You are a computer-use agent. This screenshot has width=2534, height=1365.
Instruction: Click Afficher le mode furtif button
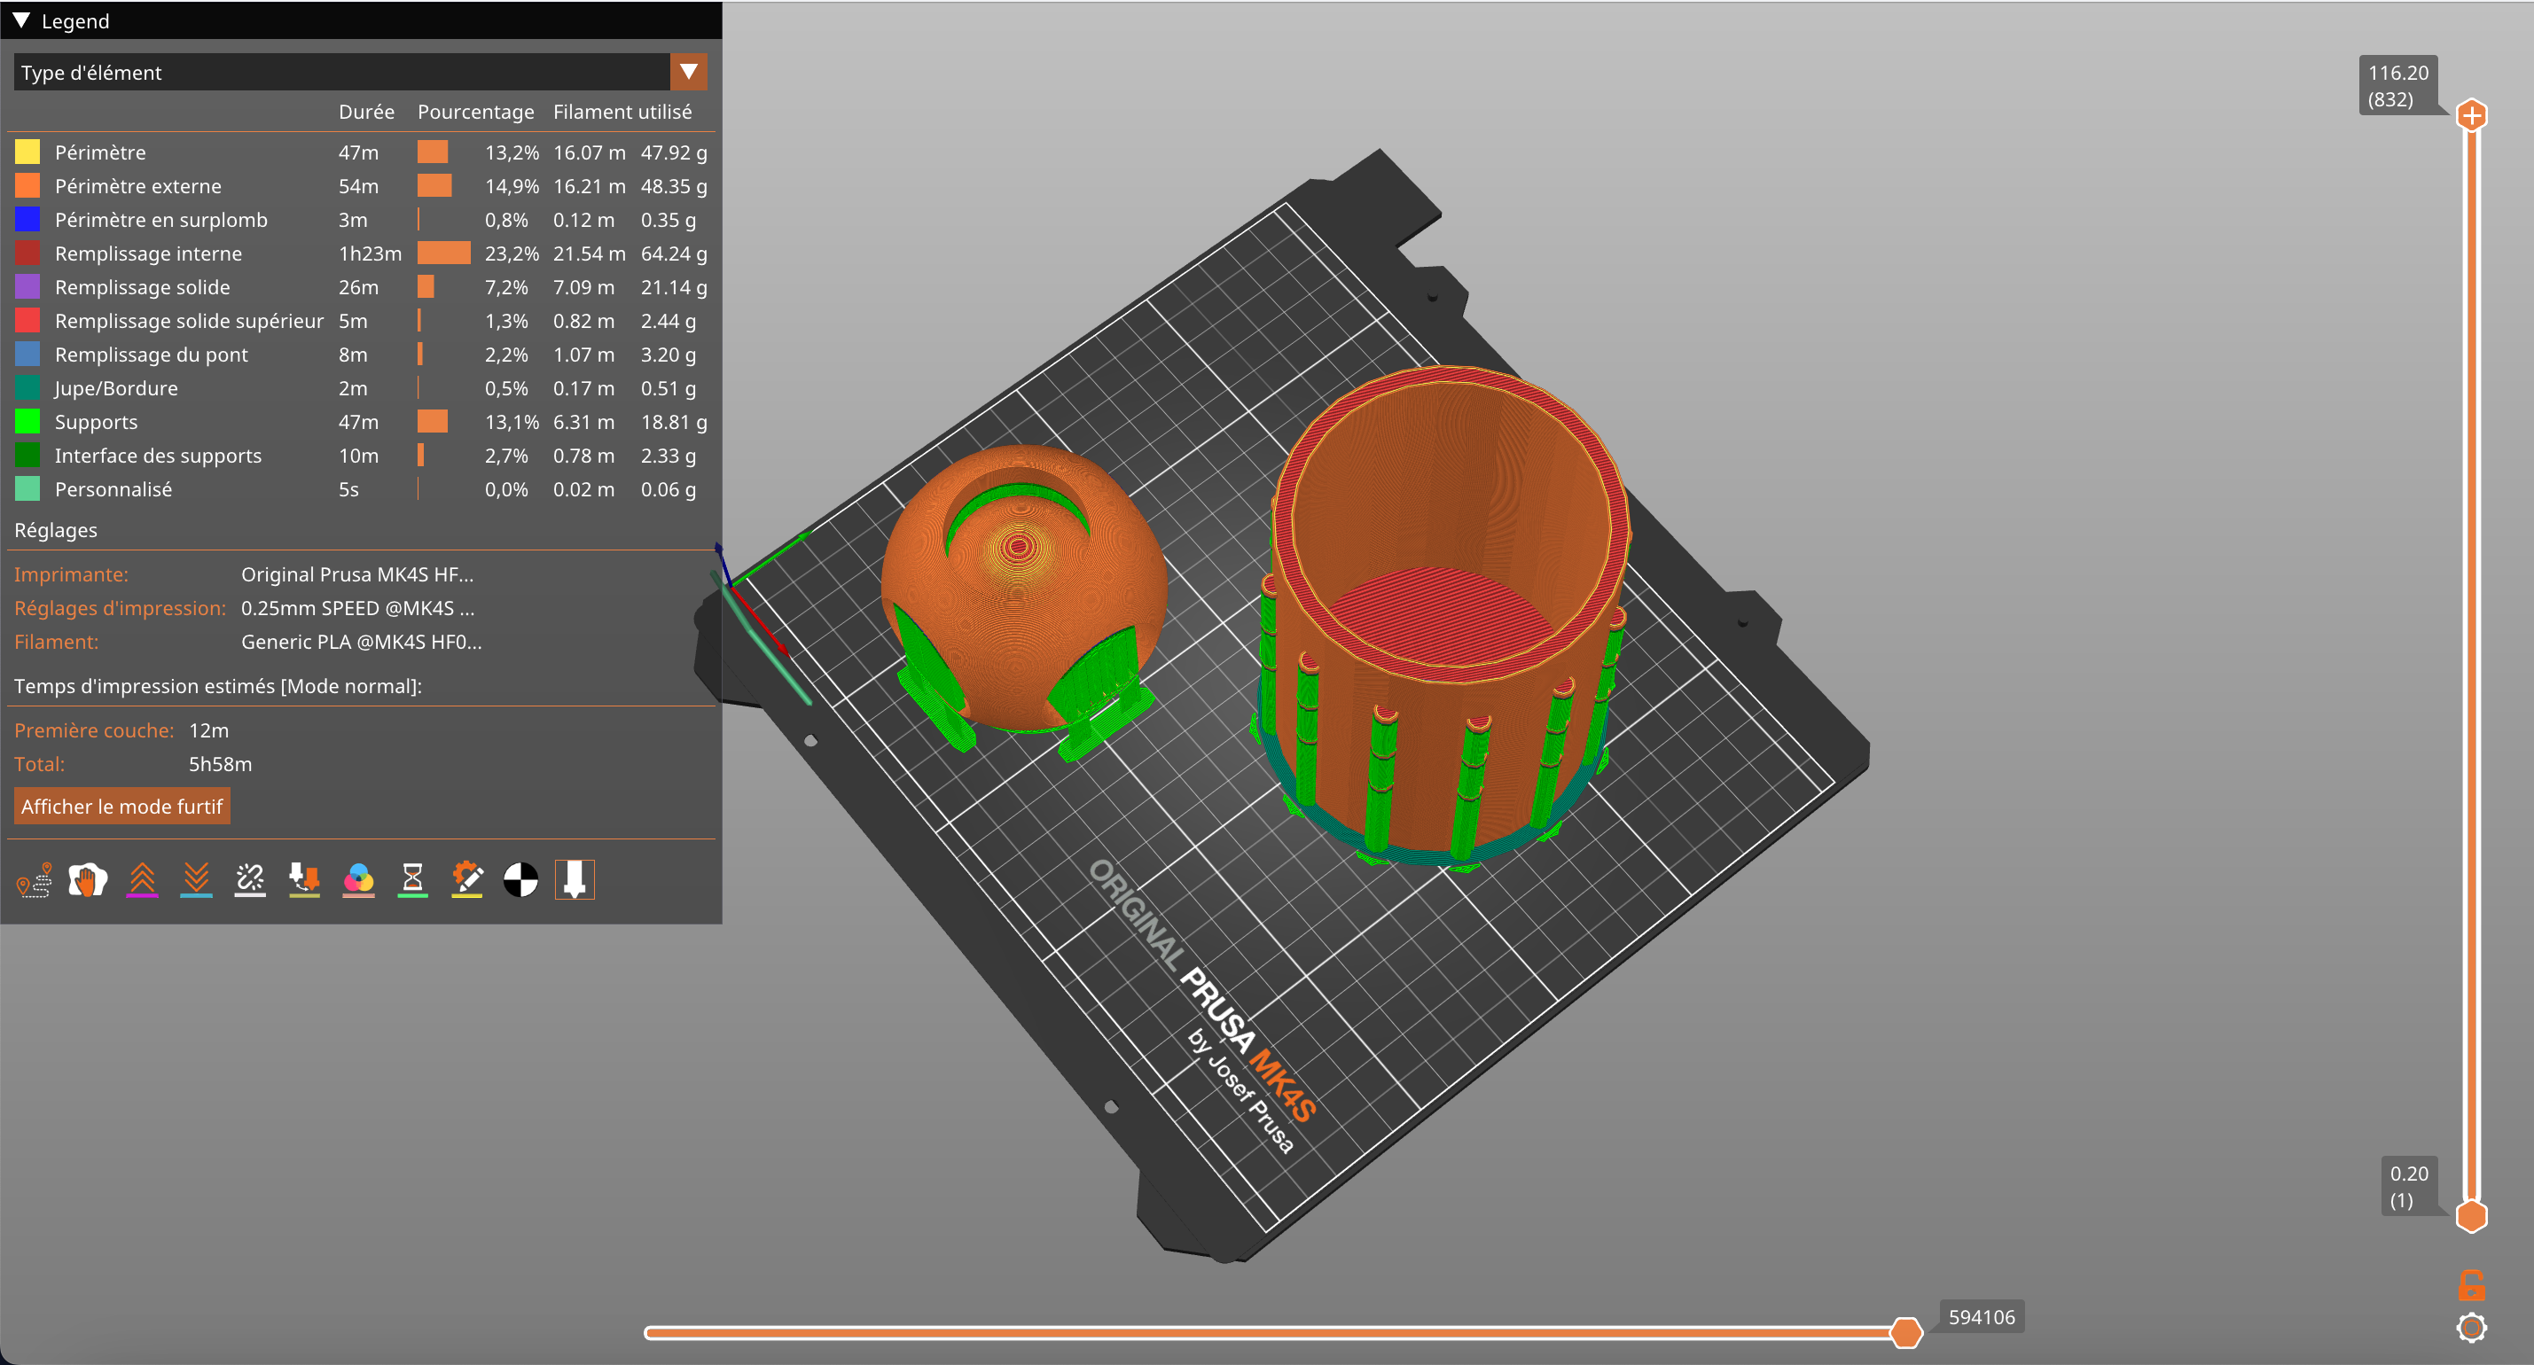(122, 807)
